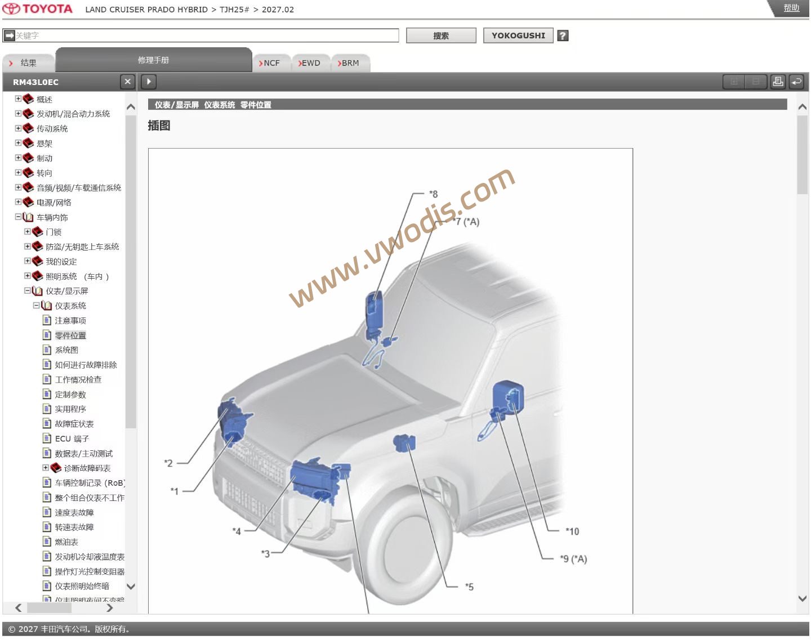Expand the 防盗/无钥匙上车系统 node
This screenshot has height=640, width=811.
point(27,246)
